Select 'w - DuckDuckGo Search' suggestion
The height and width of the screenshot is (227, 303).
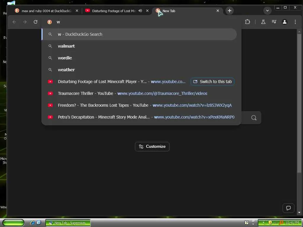(139, 34)
